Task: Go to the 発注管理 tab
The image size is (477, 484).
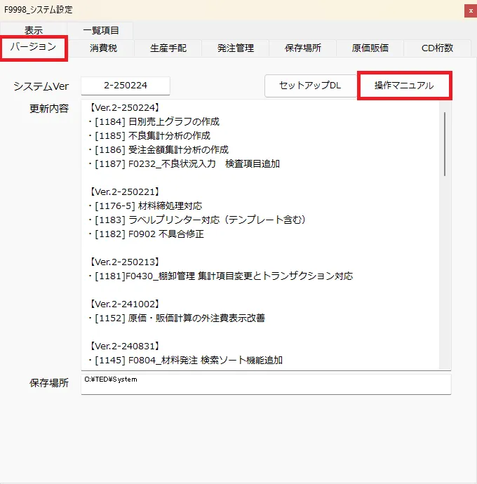Action: (x=236, y=48)
